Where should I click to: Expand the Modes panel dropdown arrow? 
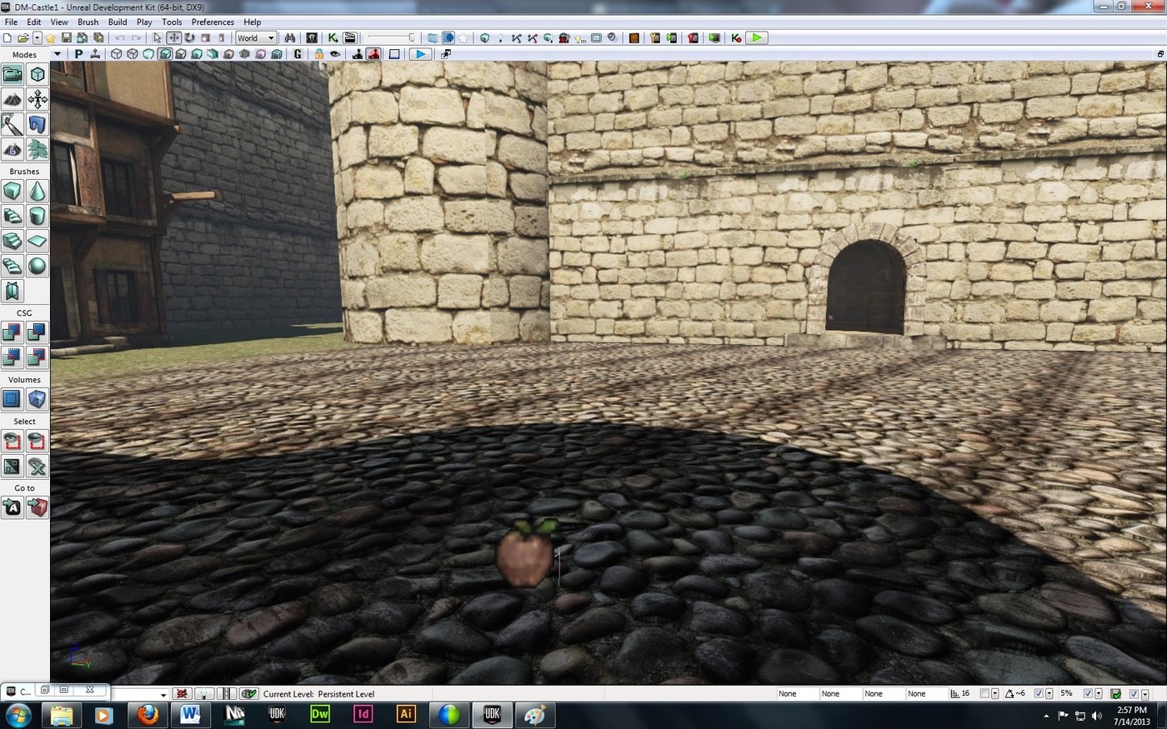coord(57,55)
